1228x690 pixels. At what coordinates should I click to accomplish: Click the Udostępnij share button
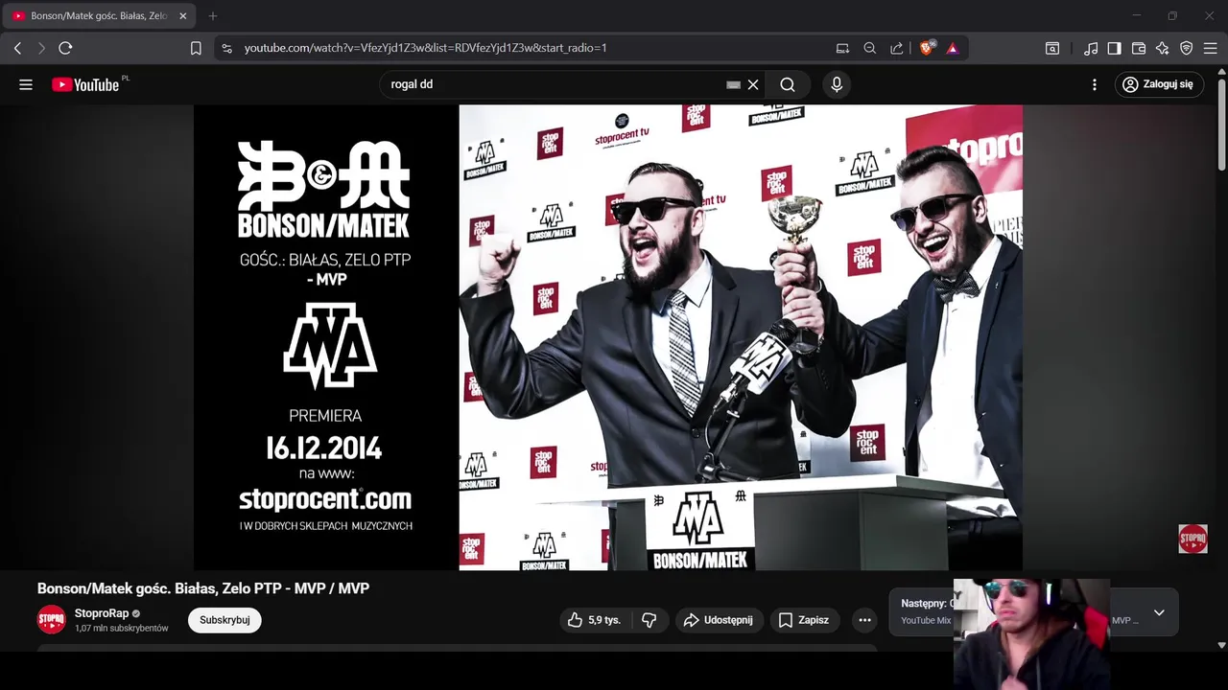[718, 620]
